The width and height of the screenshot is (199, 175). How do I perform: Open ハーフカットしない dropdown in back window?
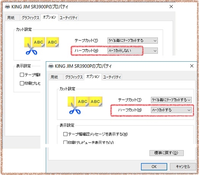[133, 51]
